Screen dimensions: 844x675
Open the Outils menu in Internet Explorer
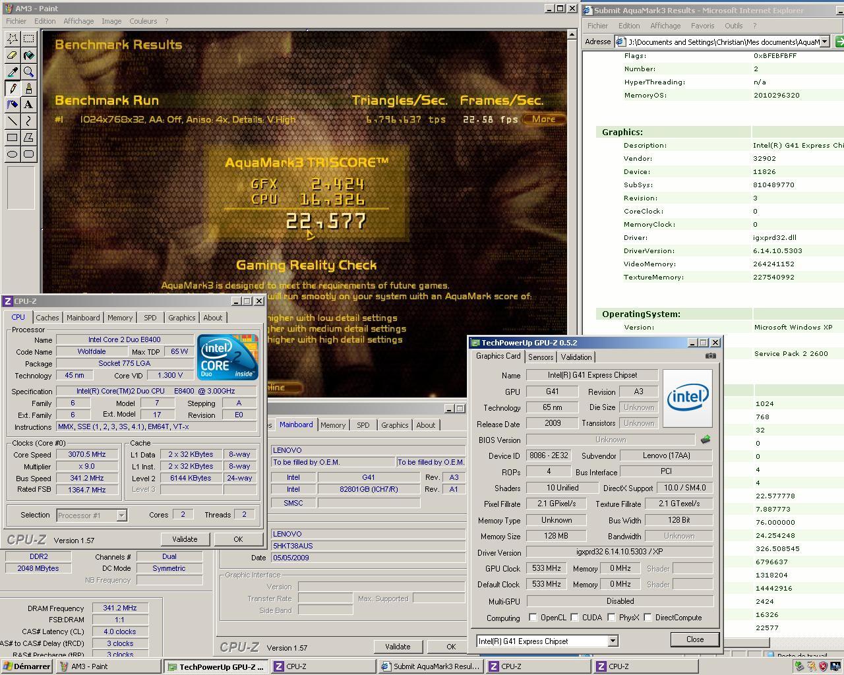[x=733, y=26]
